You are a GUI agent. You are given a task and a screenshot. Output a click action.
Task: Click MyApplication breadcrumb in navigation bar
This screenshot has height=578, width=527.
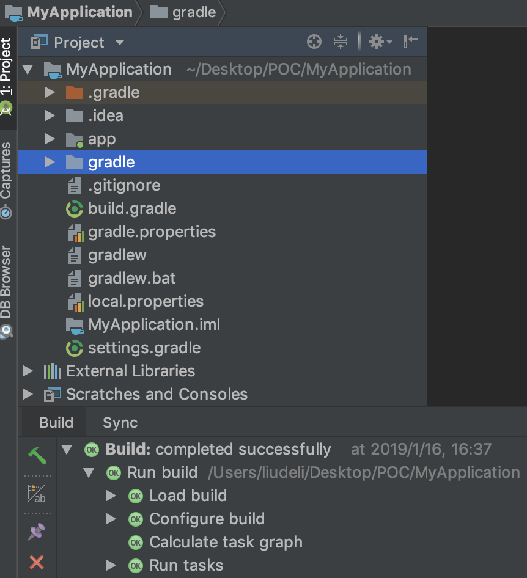pos(79,12)
